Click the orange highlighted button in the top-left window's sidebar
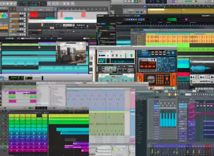Screen dimensions: 214x156 click(4, 28)
